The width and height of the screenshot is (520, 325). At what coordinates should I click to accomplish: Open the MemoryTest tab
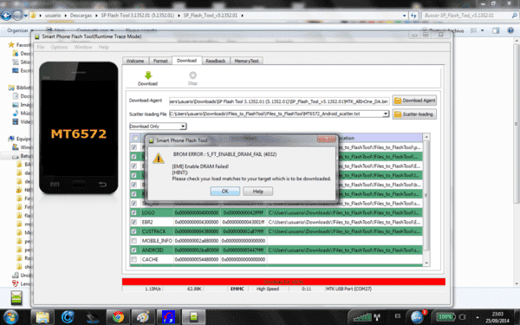(x=247, y=61)
